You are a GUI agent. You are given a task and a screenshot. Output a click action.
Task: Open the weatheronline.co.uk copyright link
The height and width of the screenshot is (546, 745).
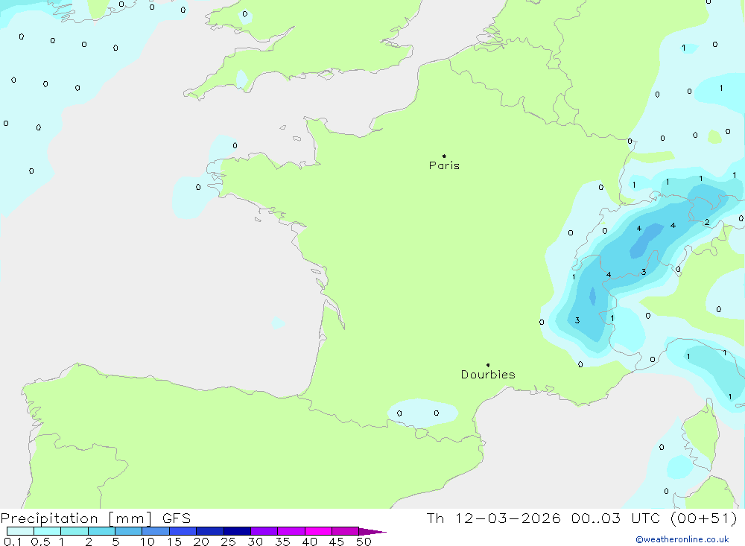682,539
